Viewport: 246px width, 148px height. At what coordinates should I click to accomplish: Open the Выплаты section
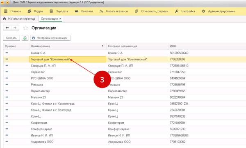[84, 11]
